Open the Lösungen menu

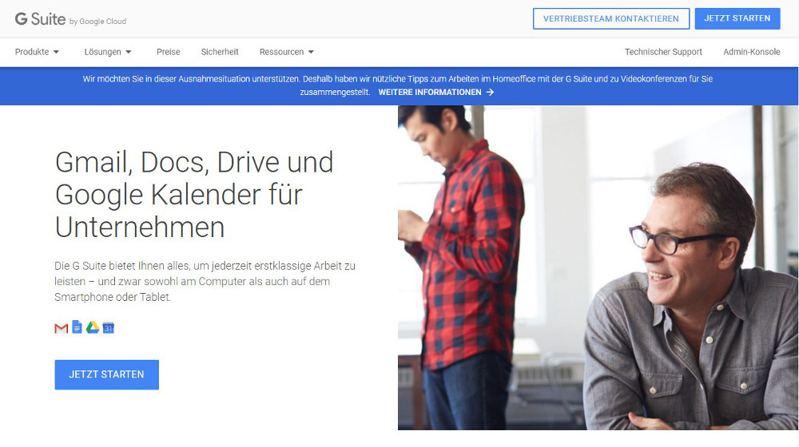click(108, 52)
